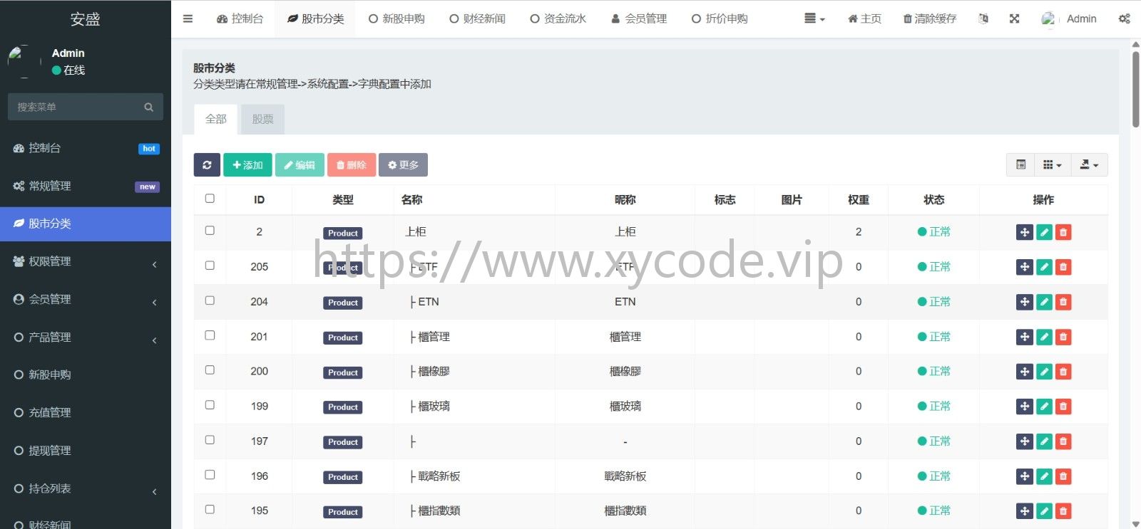Select the 全部 filter tab

pyautogui.click(x=216, y=119)
